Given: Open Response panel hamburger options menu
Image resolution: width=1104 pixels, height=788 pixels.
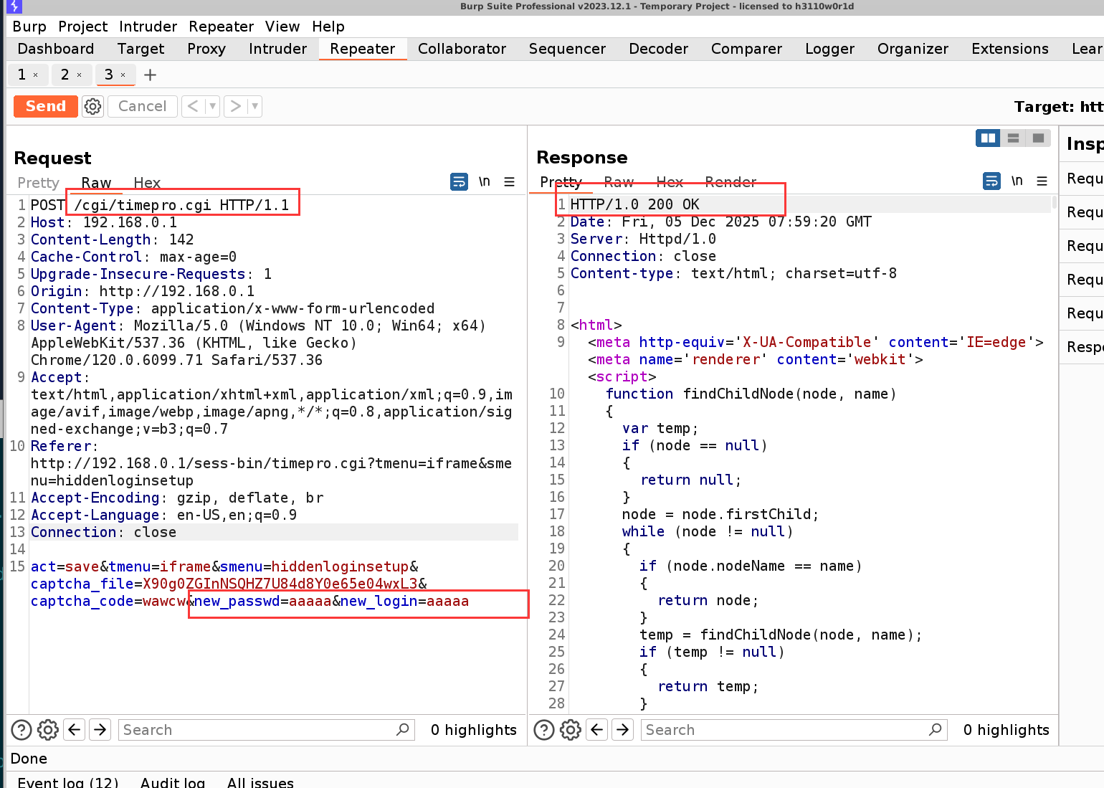Looking at the screenshot, I should (x=1042, y=181).
